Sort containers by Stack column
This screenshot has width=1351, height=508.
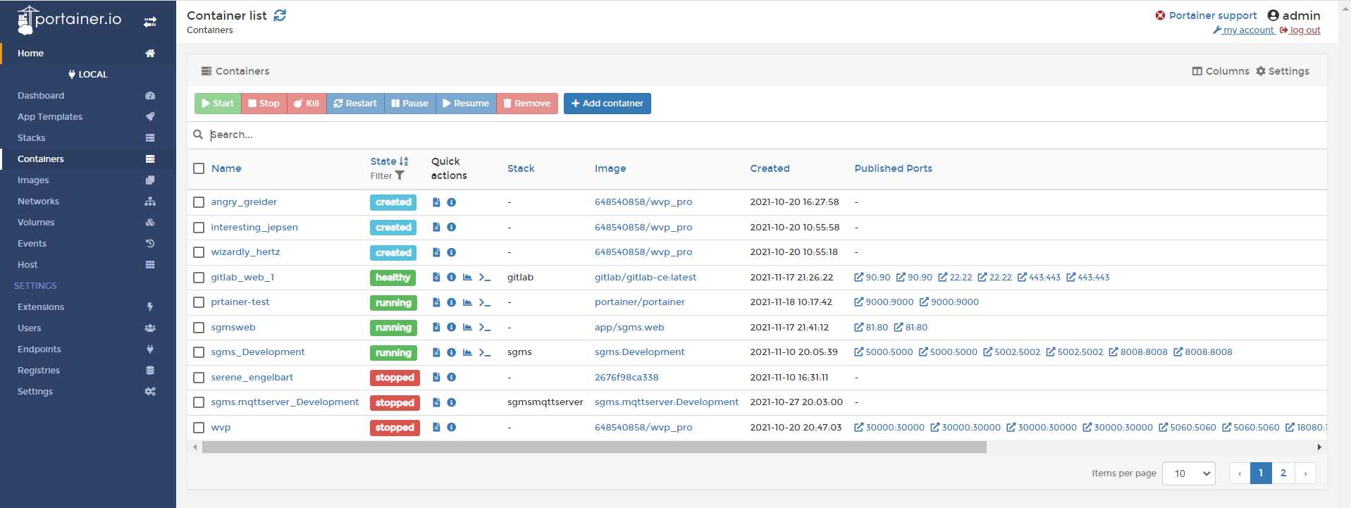coord(521,168)
